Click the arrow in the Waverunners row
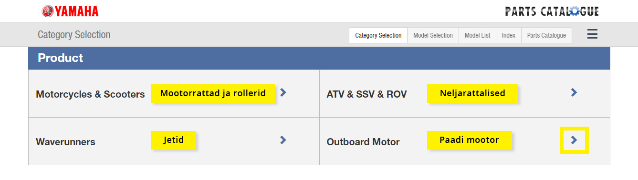The width and height of the screenshot is (638, 180). coord(283,140)
